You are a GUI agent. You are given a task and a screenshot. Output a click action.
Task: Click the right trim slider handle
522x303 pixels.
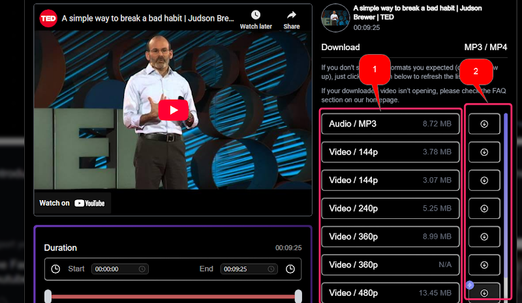click(298, 296)
